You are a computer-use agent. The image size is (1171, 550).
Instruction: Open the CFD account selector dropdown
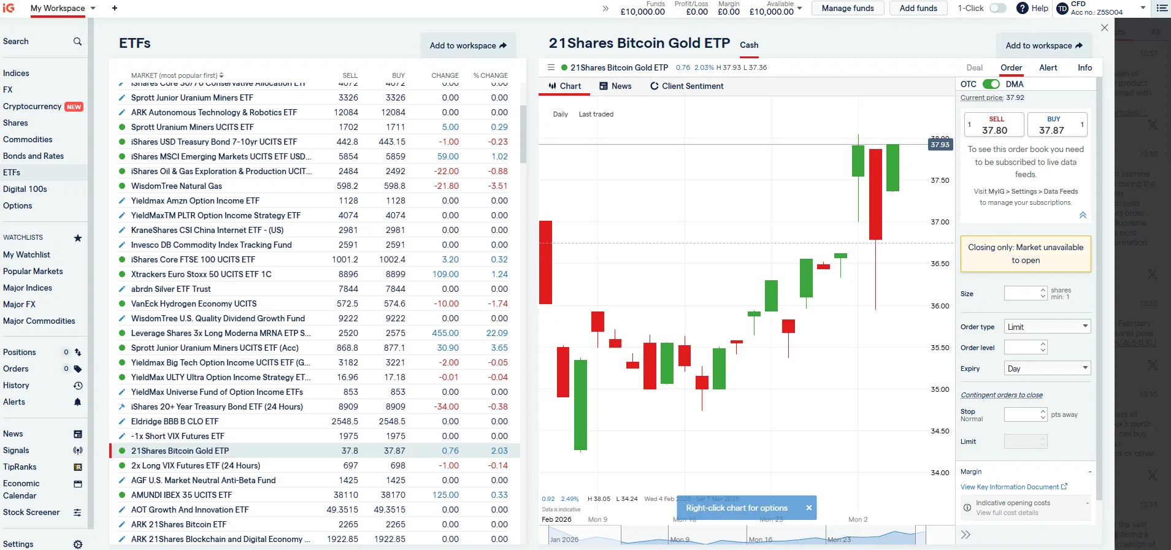pyautogui.click(x=1143, y=8)
